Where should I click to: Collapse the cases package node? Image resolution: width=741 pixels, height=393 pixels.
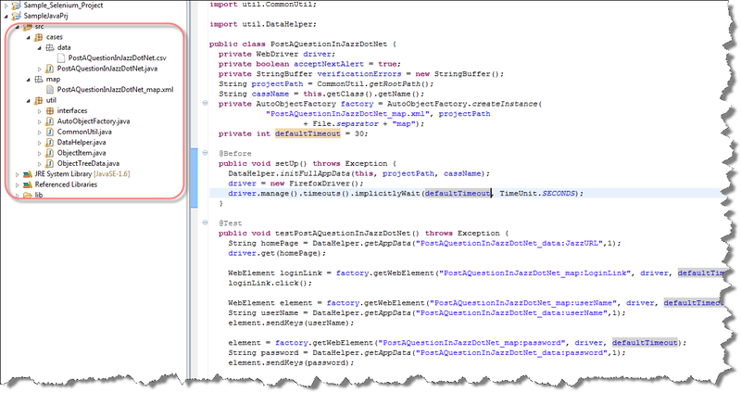point(29,37)
